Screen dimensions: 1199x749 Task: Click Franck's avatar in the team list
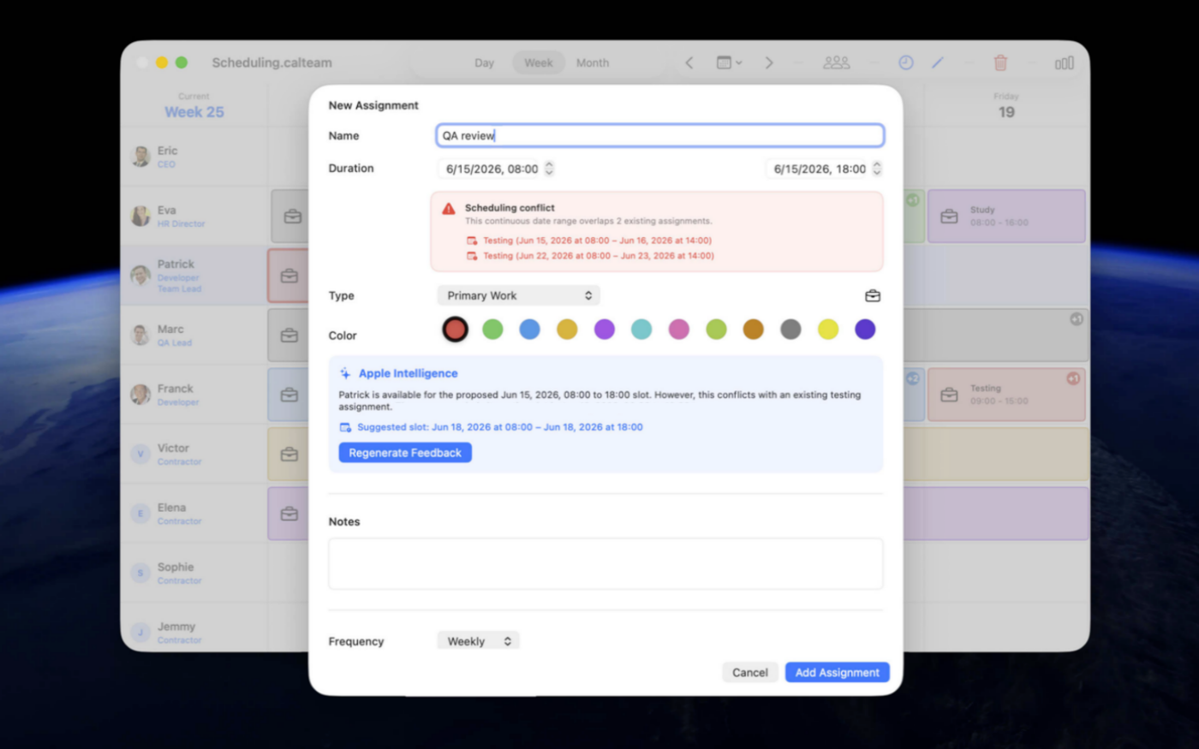click(140, 395)
